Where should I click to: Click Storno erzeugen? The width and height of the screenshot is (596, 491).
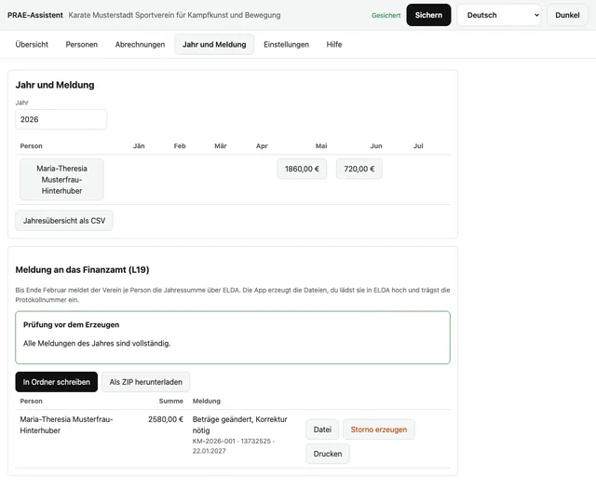tap(379, 430)
